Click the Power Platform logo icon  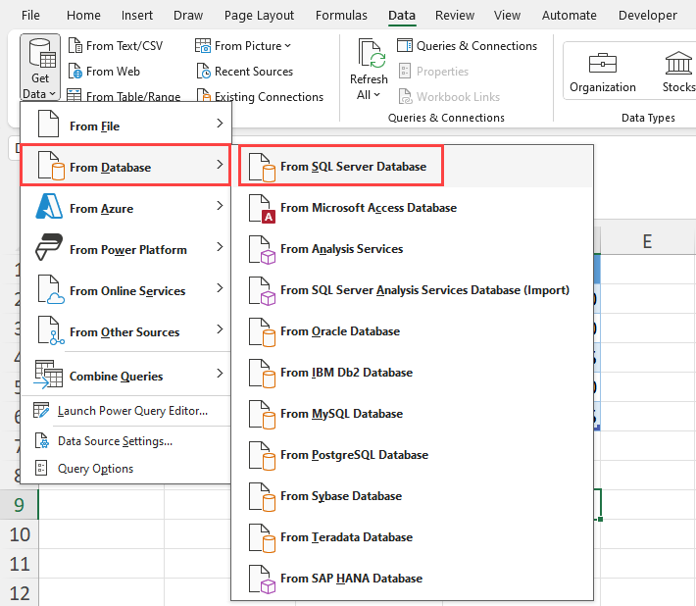[x=49, y=247]
